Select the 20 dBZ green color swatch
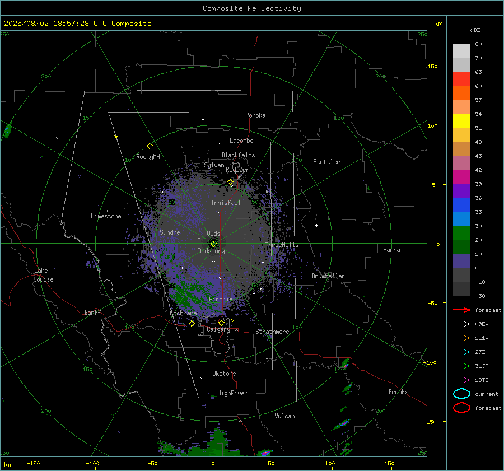504x471 pixels. coord(461,233)
